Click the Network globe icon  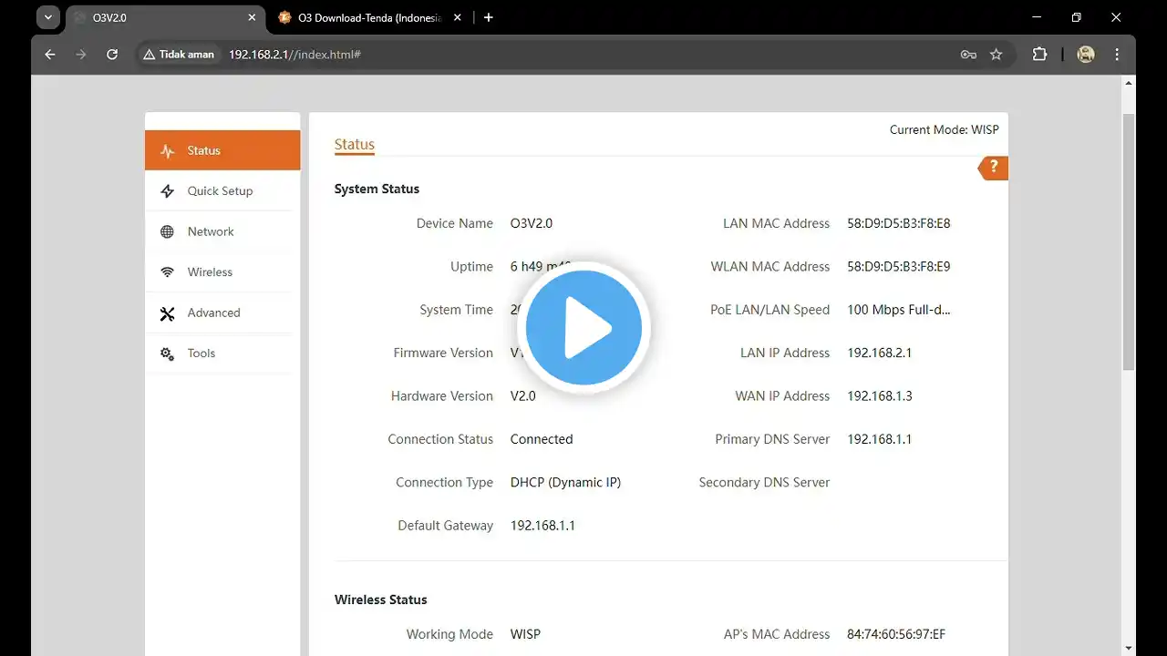[x=167, y=232]
